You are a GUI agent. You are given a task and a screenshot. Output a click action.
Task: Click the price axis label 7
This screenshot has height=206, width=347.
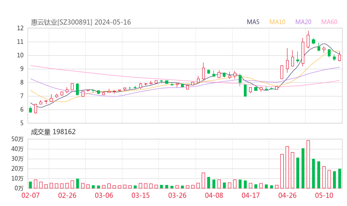(x=22, y=96)
